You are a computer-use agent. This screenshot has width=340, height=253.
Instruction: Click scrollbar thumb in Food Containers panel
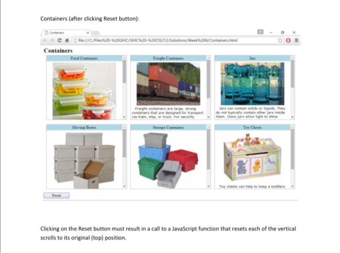[124, 71]
